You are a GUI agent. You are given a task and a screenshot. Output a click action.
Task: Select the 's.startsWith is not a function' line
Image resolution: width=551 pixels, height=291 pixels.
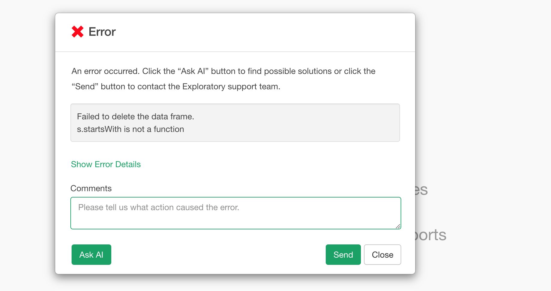pos(131,129)
